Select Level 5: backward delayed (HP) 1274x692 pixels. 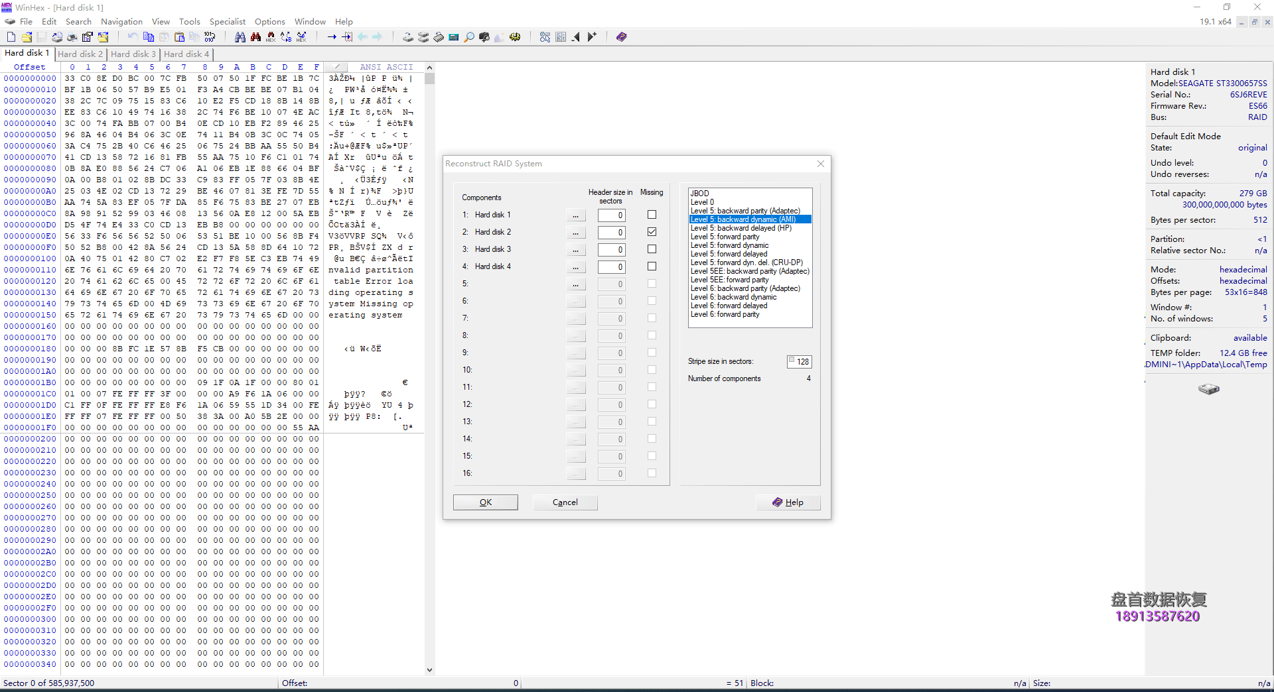(x=750, y=228)
